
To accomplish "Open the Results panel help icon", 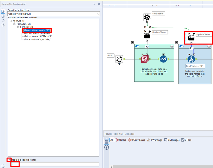I will (106, 147).
